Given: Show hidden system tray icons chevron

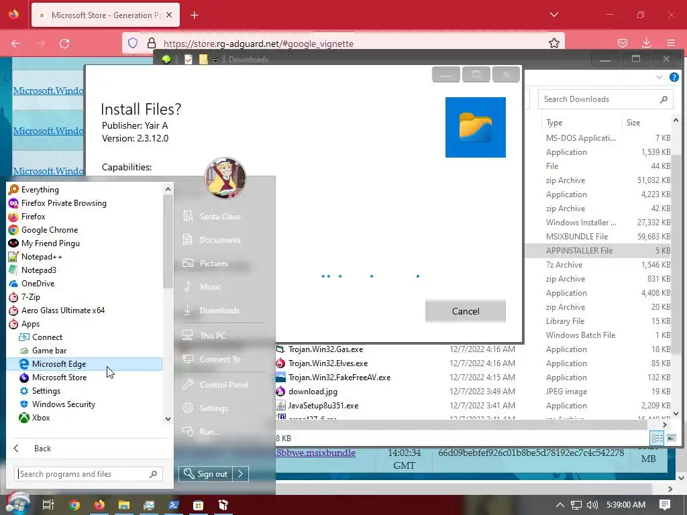Looking at the screenshot, I should (560, 505).
